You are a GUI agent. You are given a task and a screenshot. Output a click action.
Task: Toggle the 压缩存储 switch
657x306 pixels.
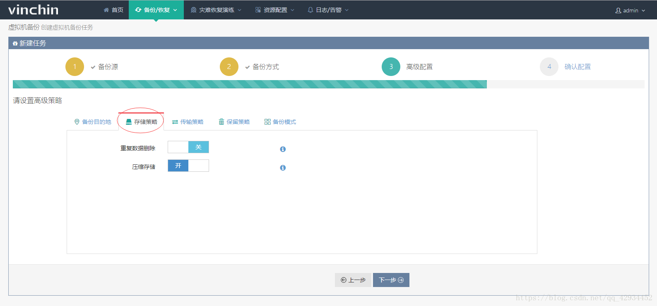point(188,166)
